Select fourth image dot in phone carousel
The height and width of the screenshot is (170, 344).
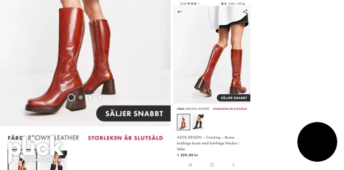click(218, 90)
